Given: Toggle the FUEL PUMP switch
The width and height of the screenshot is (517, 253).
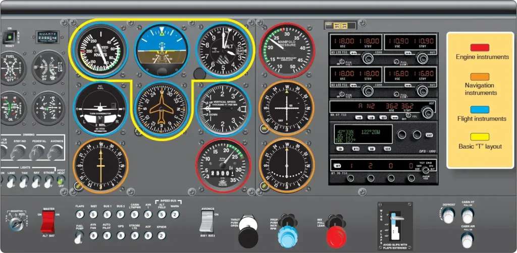Looking at the screenshot, I should pos(78,237).
